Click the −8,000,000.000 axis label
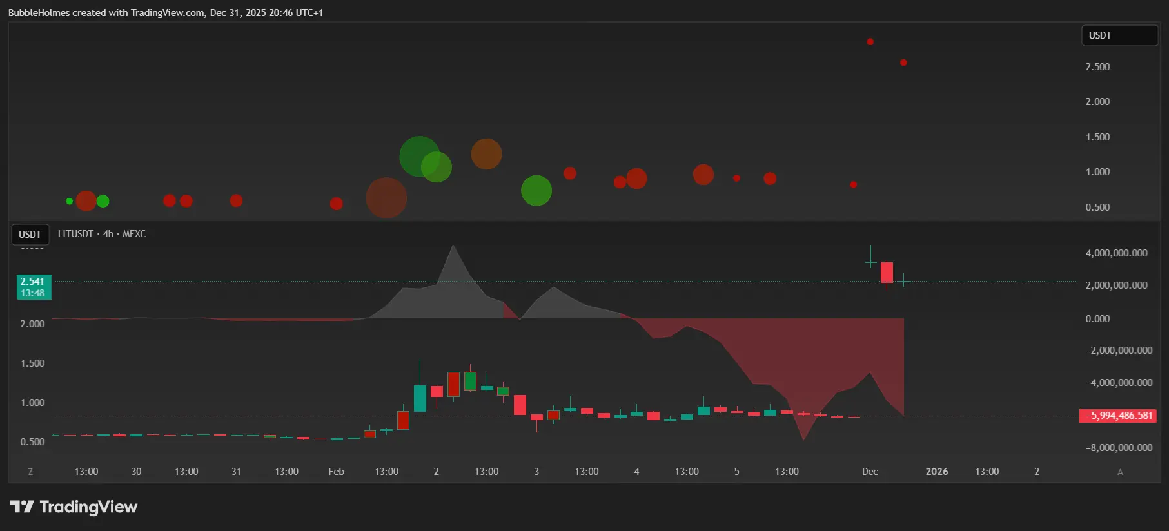The image size is (1169, 531). tap(1119, 448)
